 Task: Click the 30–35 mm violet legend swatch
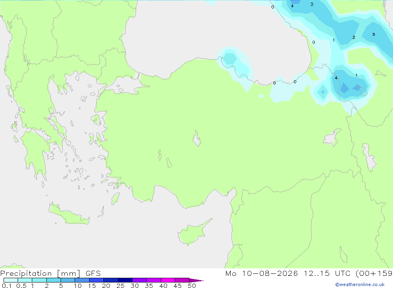pyautogui.click(x=140, y=280)
